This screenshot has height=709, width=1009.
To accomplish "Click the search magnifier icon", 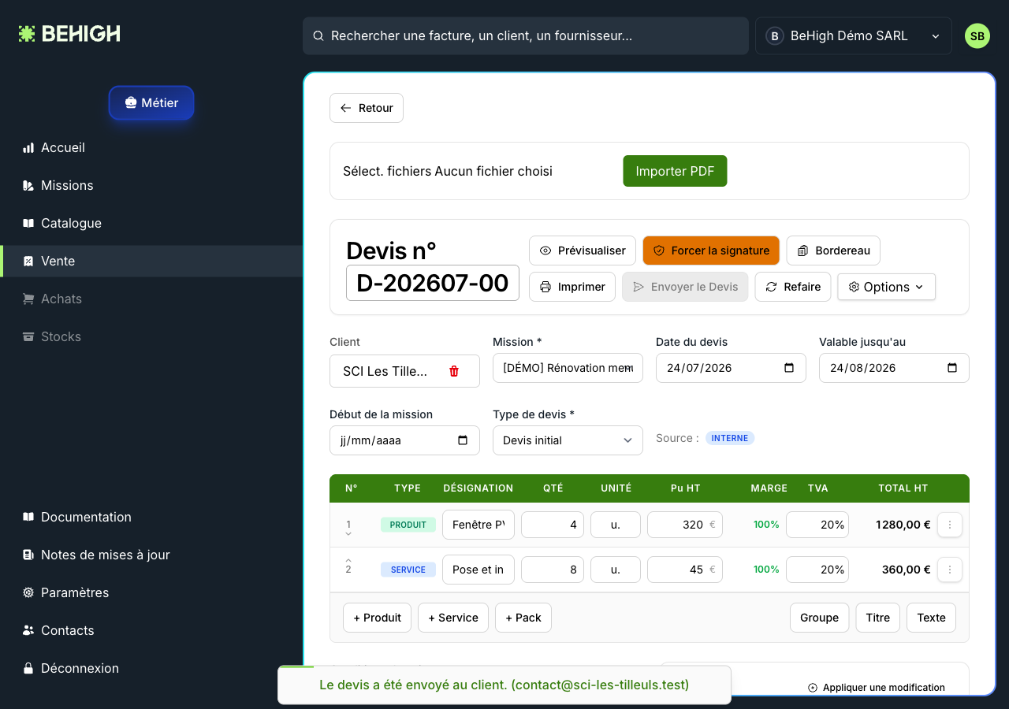I will tap(318, 36).
